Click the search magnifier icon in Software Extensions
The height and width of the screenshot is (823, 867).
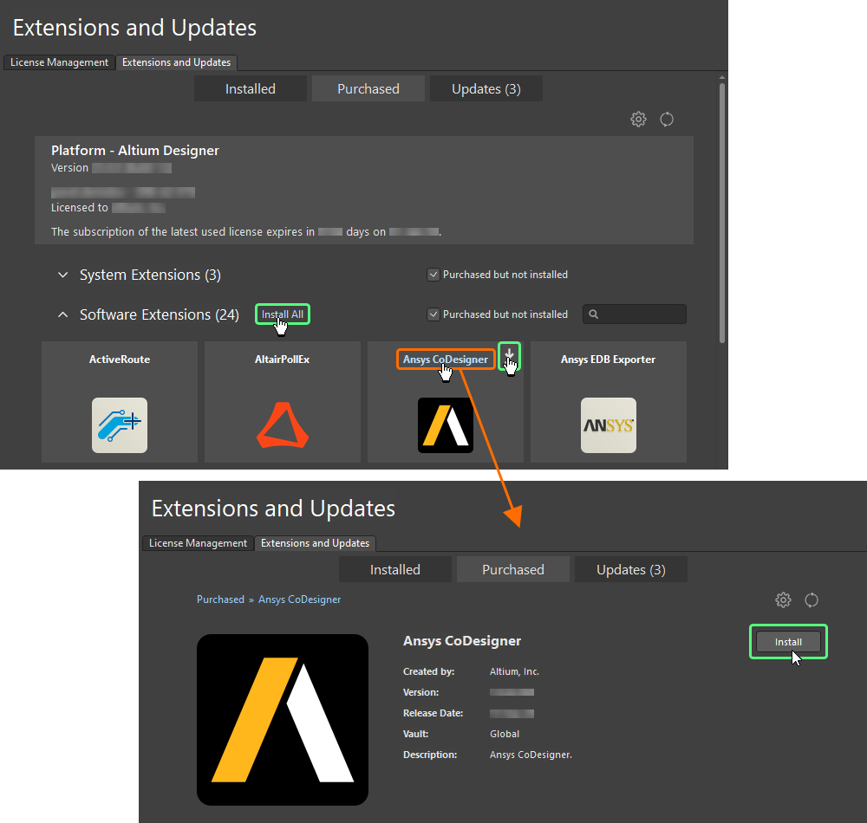[x=593, y=314]
